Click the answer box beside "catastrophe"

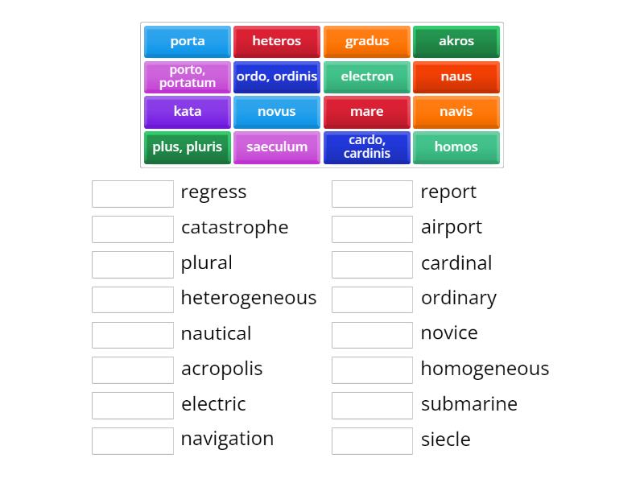(133, 229)
